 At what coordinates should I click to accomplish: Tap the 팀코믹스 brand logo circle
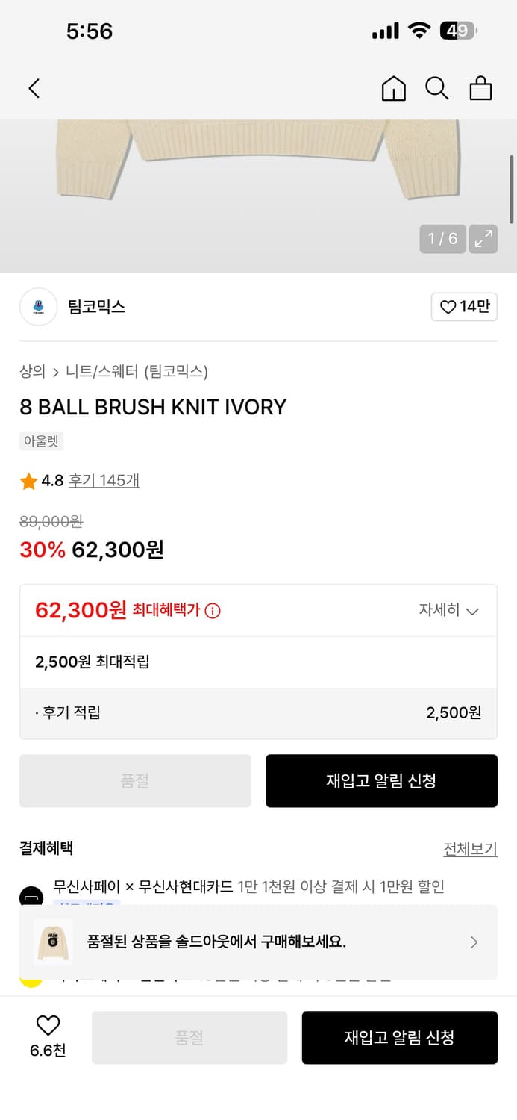pyautogui.click(x=38, y=307)
